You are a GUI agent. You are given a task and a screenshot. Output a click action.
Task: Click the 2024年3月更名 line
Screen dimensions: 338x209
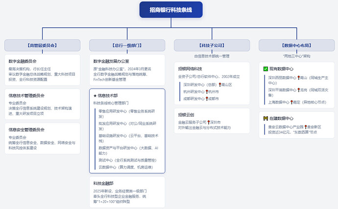pyautogui.click(x=122, y=69)
